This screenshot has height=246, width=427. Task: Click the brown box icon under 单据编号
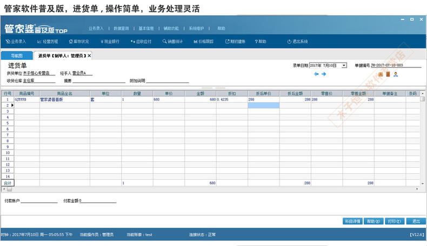coord(381,74)
